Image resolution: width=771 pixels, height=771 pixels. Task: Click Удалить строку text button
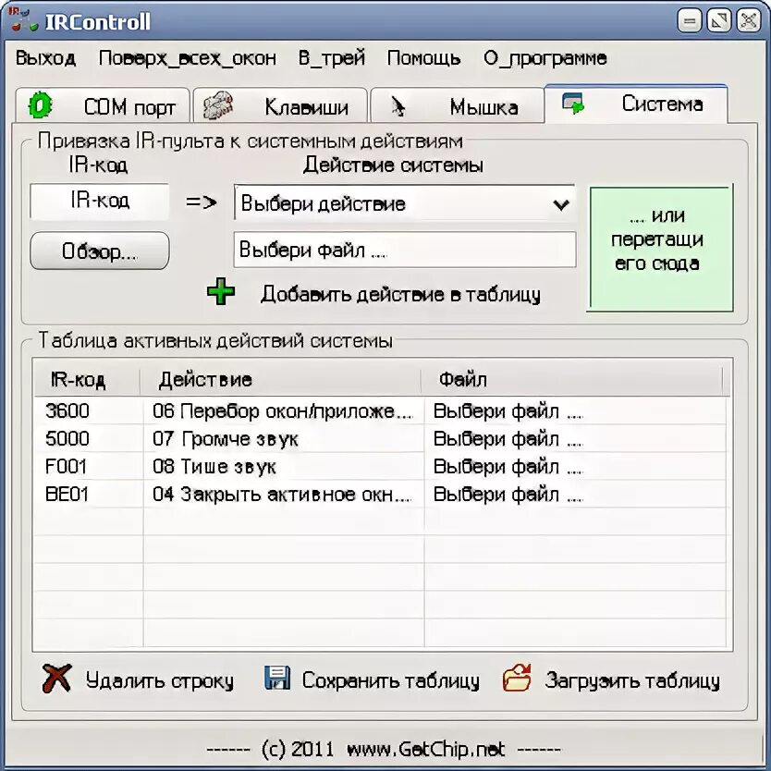(160, 680)
